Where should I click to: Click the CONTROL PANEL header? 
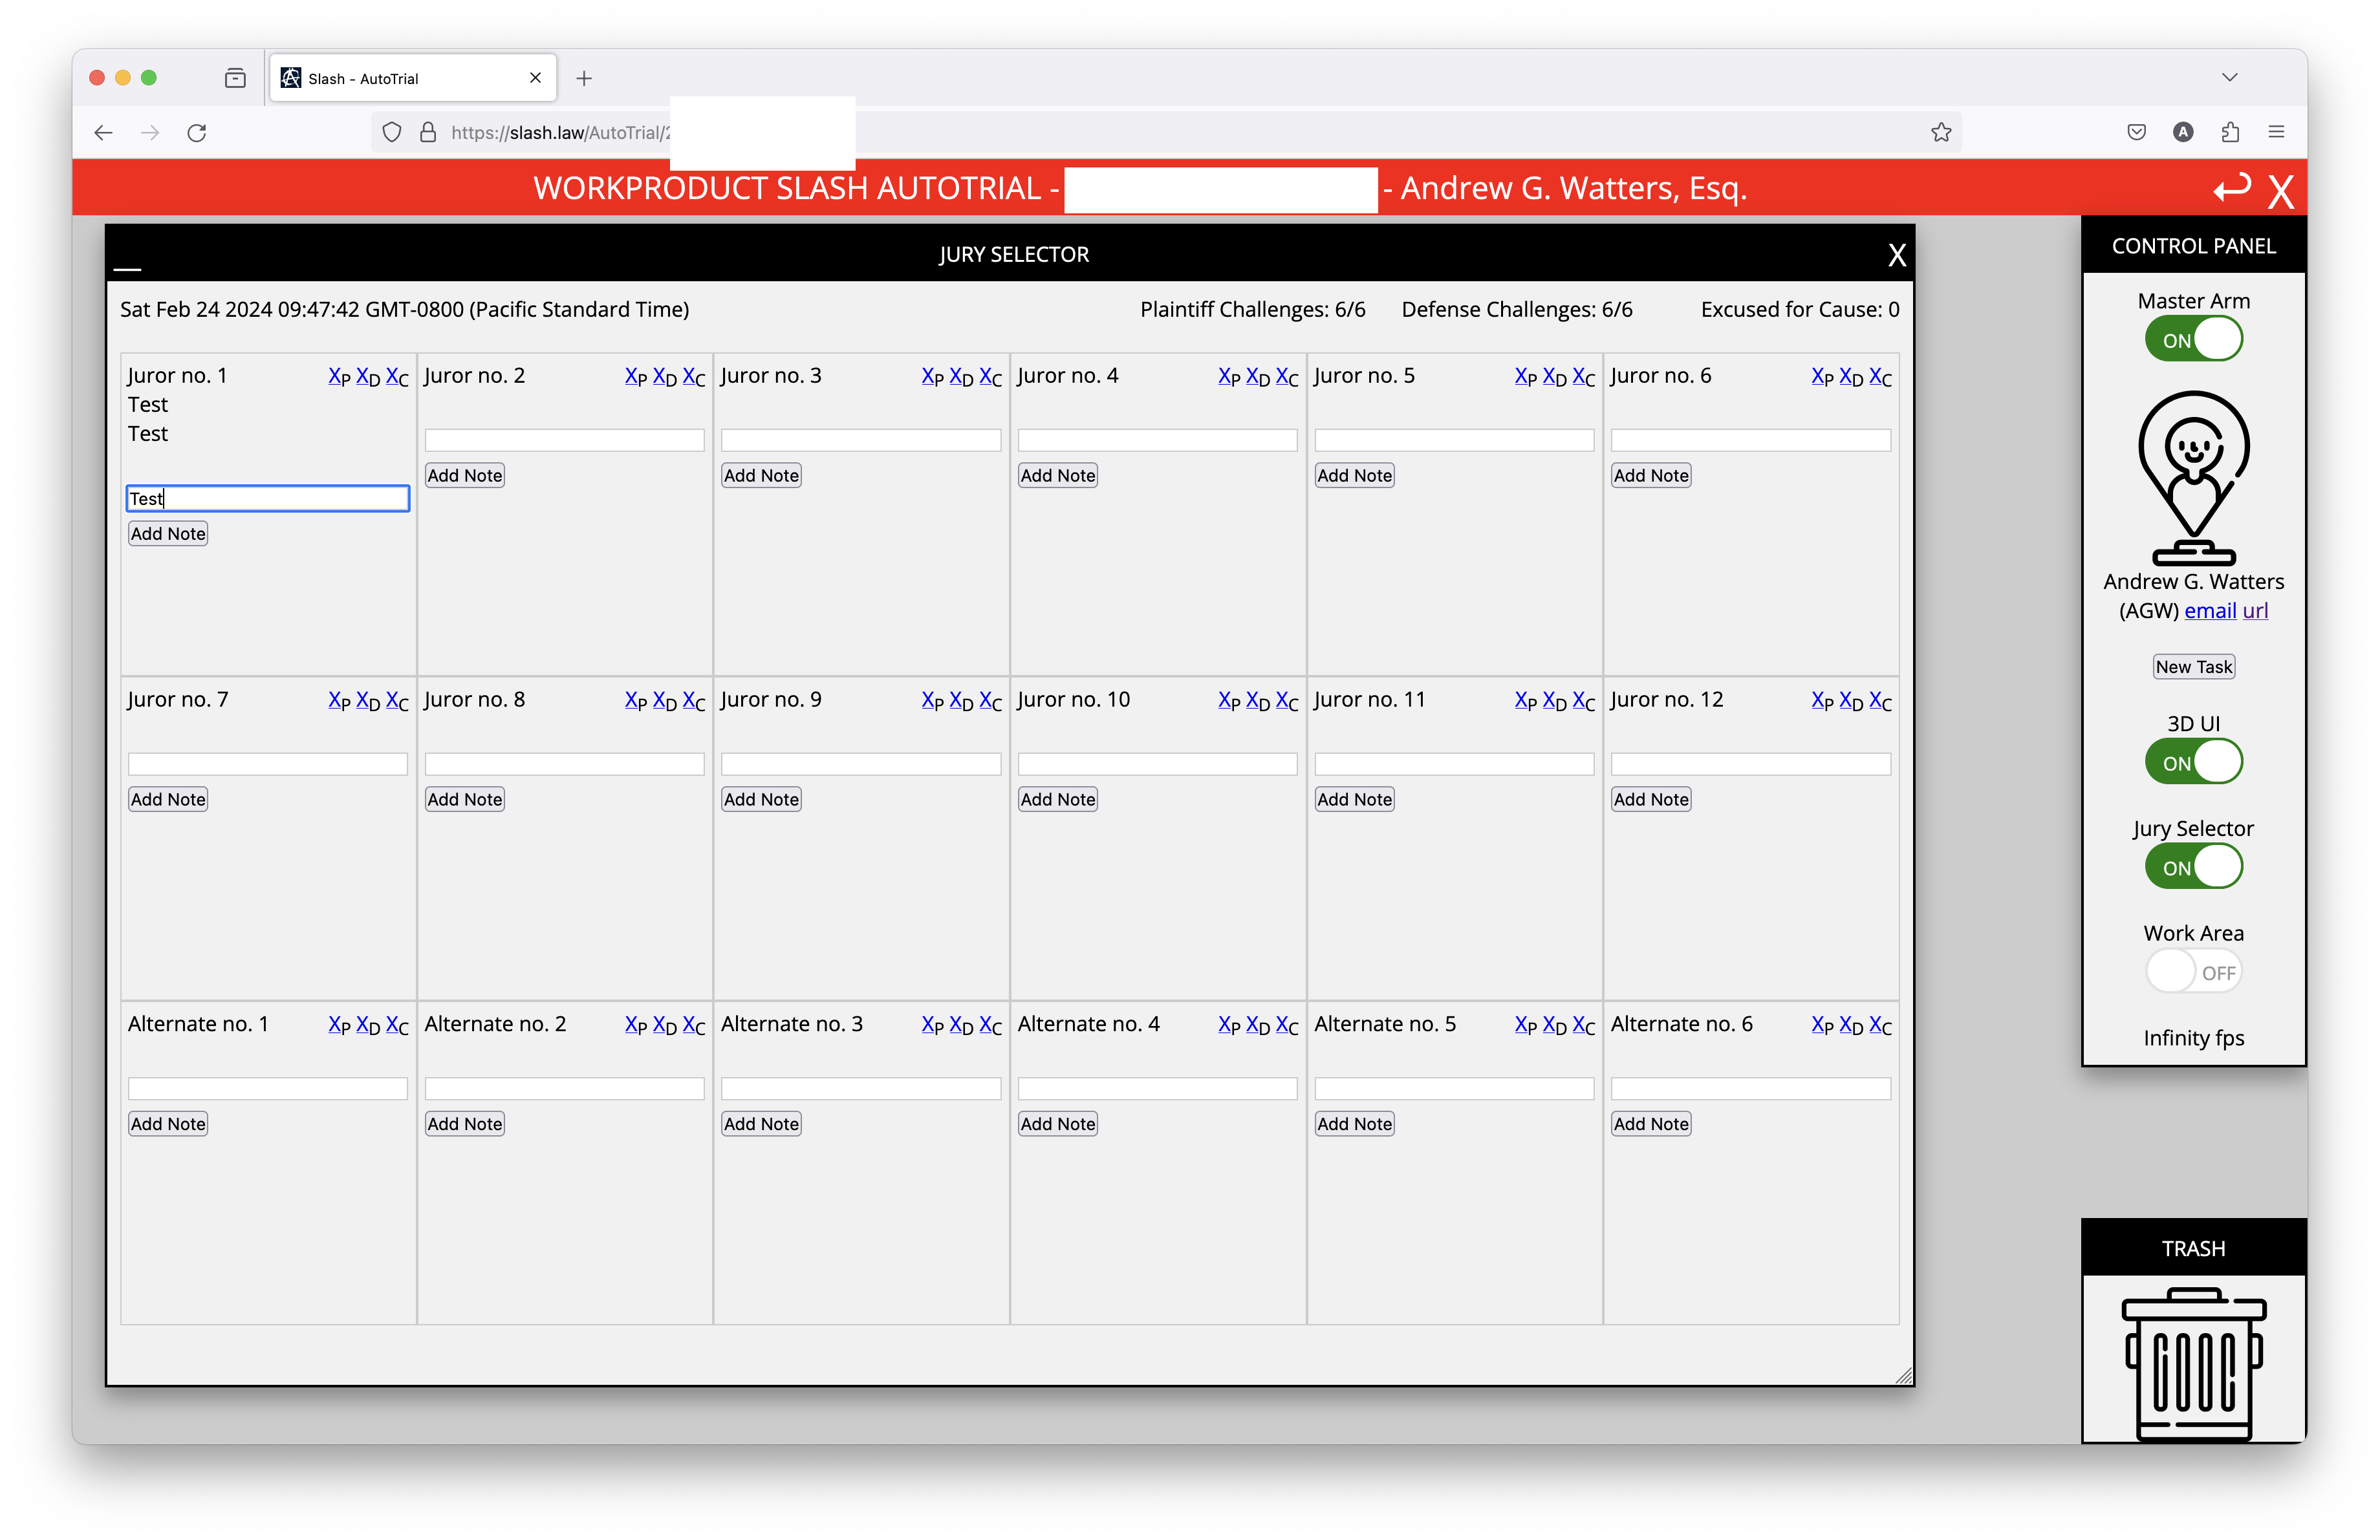[x=2193, y=246]
